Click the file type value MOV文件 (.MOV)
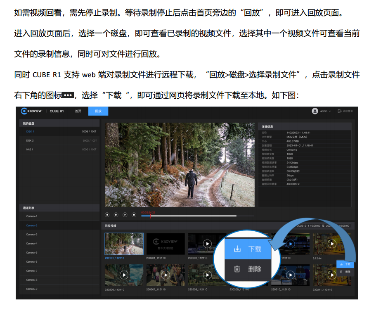Viewport: 369px width, 311px height. pyautogui.click(x=297, y=137)
